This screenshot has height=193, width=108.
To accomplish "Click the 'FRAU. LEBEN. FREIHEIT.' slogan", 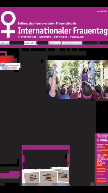I will coord(102,157).
